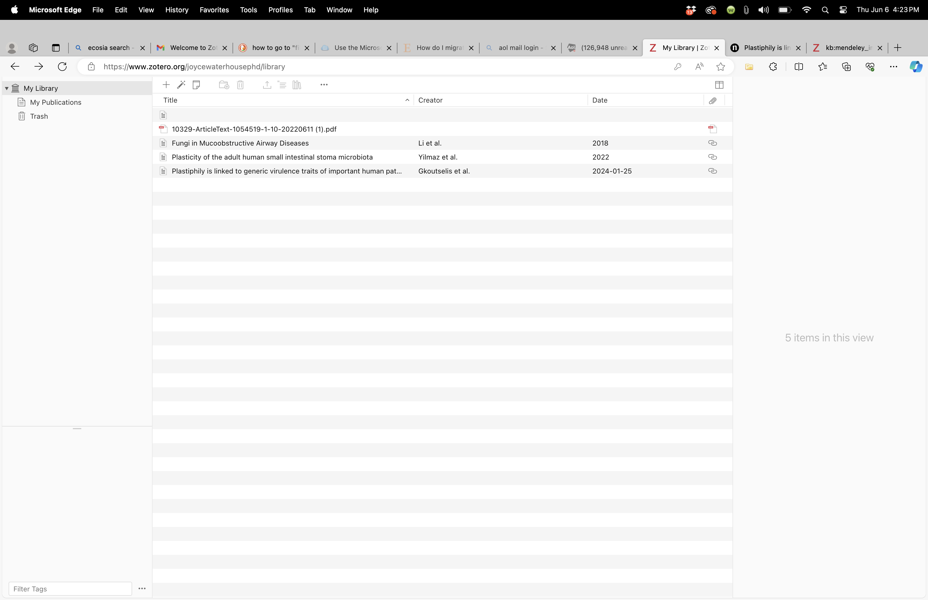Open the column selector icon
Viewport: 928px width, 600px height.
(719, 85)
